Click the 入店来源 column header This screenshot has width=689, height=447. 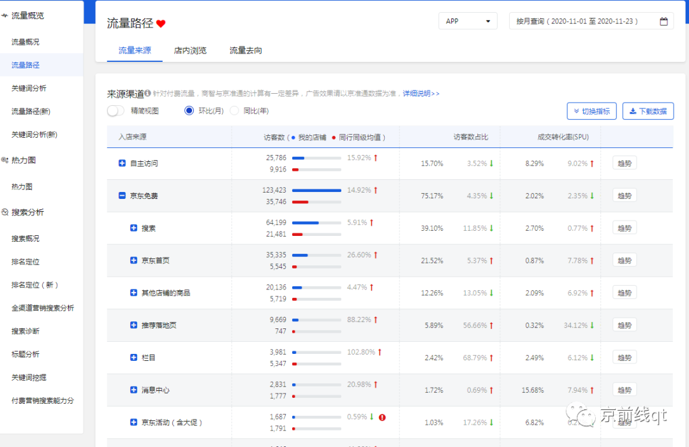click(132, 137)
